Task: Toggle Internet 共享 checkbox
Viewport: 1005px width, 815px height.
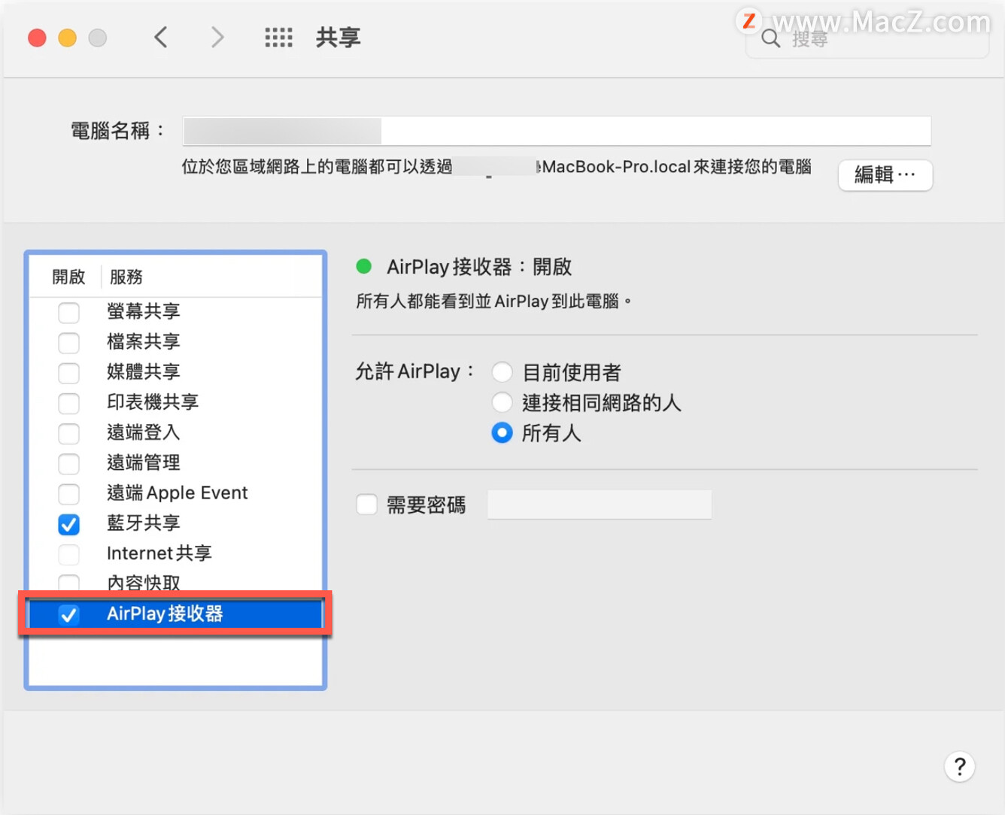Action: (68, 554)
